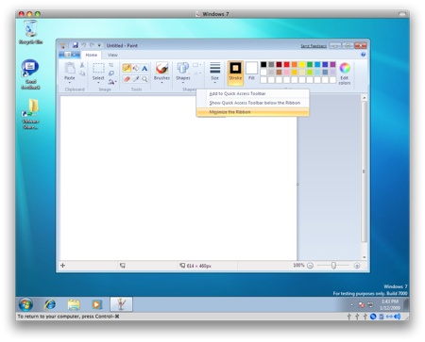This screenshot has width=425, height=342.
Task: Switch to the View tab
Action: pyautogui.click(x=112, y=55)
